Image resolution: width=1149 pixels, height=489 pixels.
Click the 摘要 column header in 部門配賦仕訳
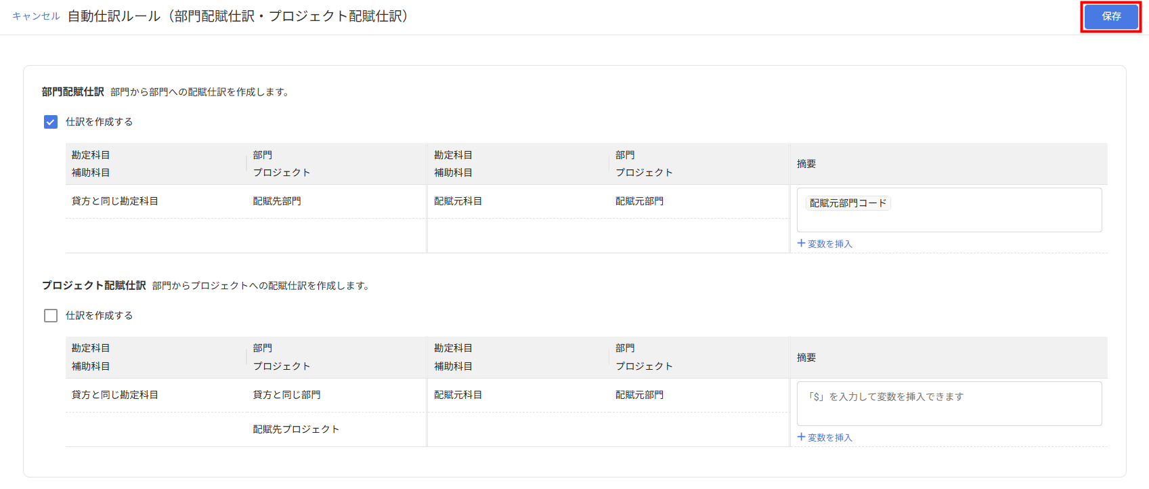[806, 164]
